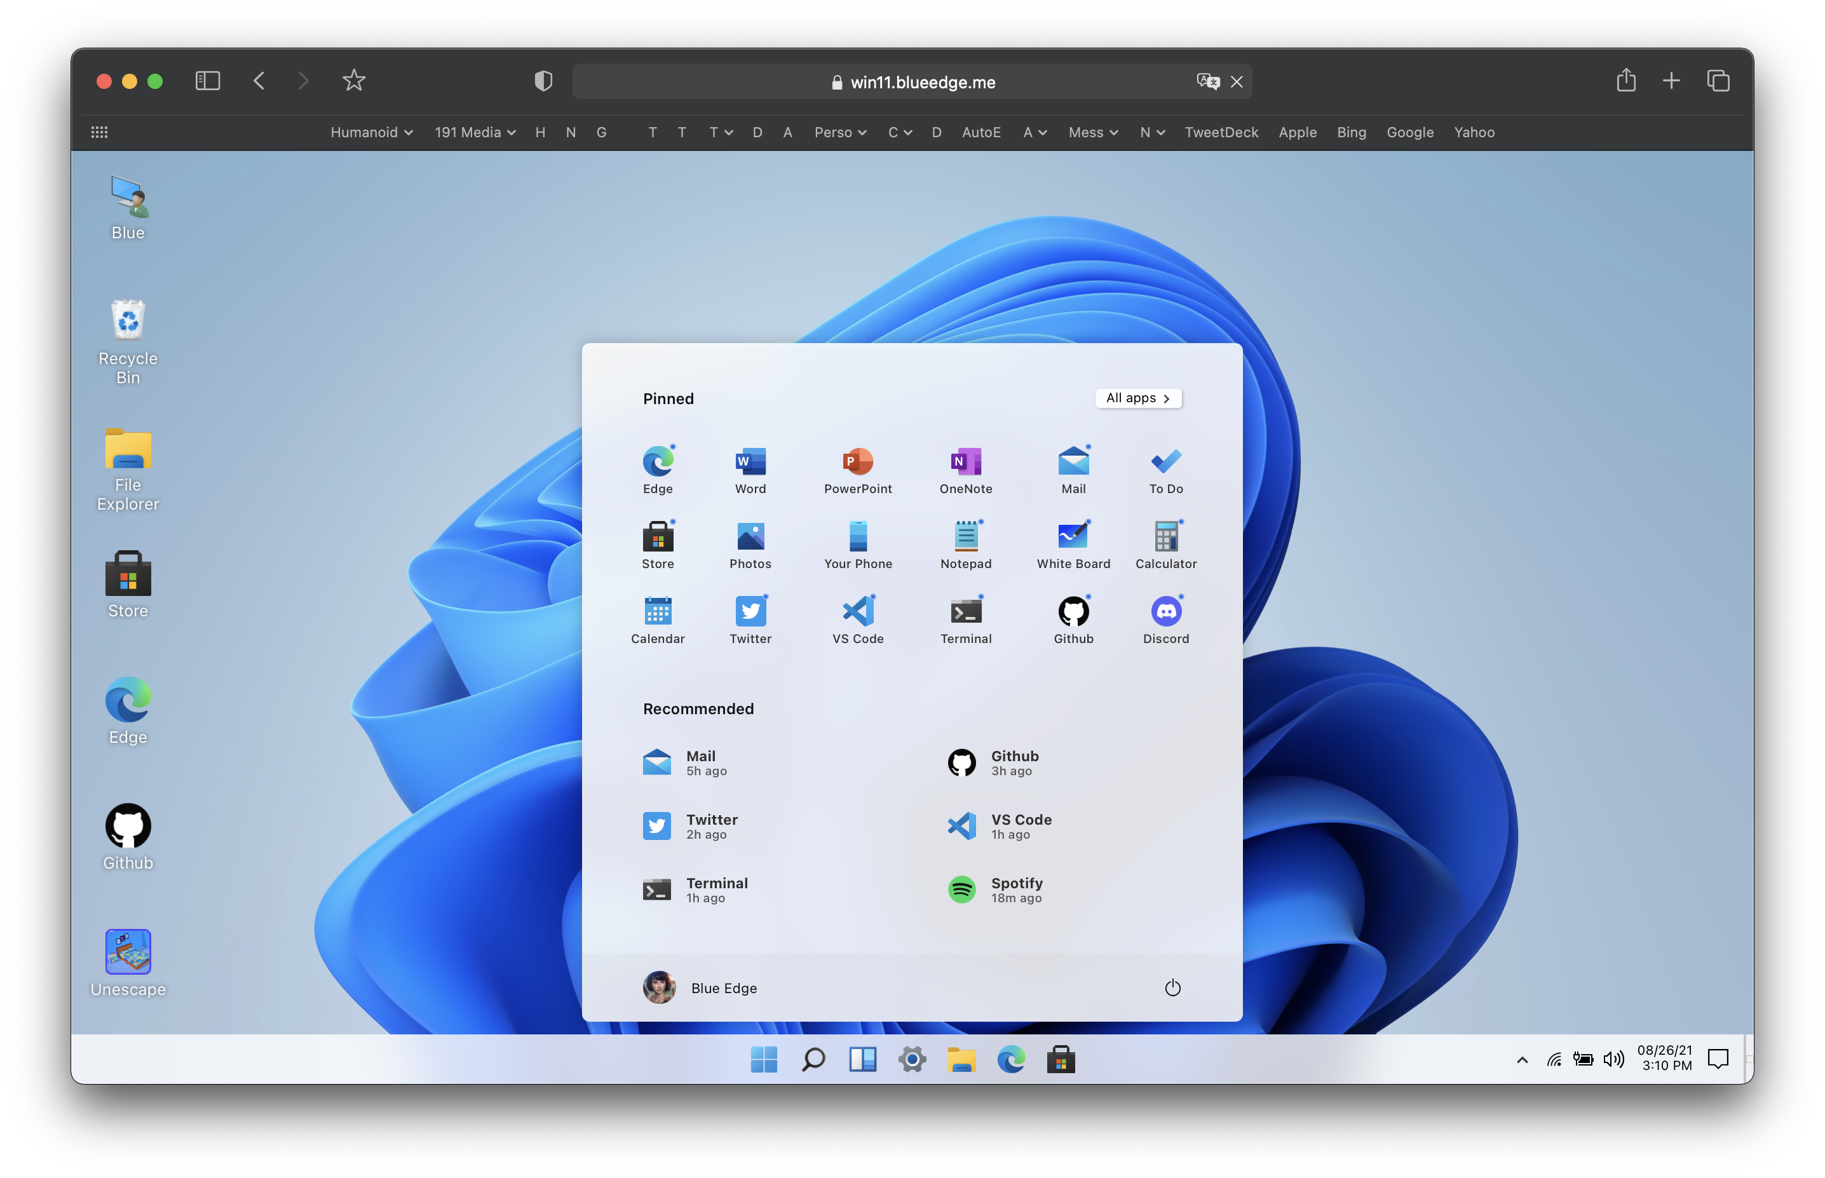Click All apps button in Start Menu

[x=1137, y=398]
